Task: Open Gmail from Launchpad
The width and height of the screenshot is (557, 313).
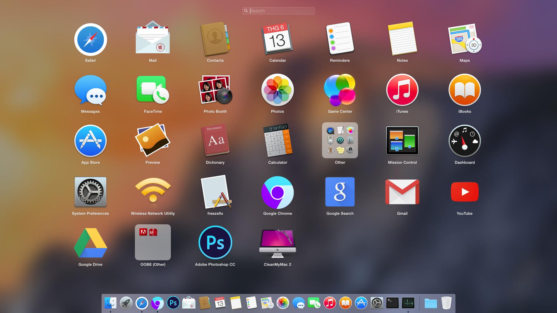Action: tap(402, 192)
